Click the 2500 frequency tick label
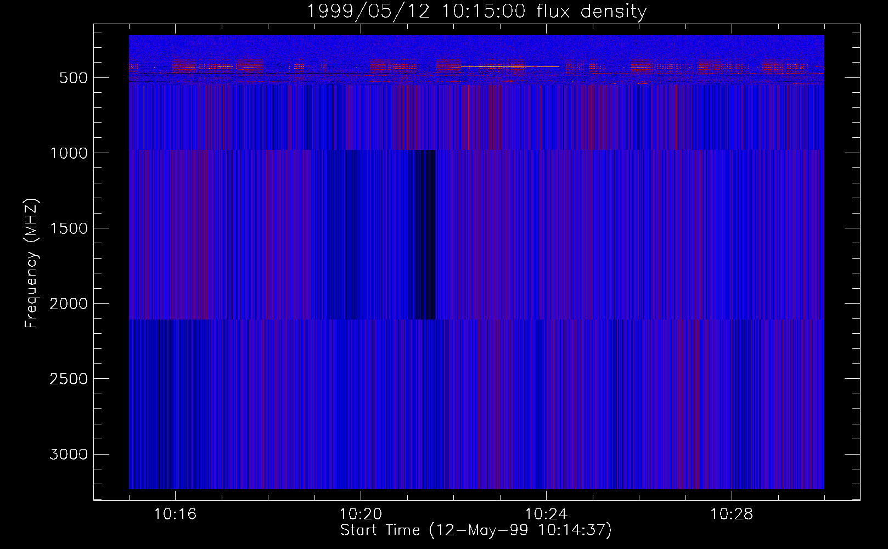Viewport: 888px width, 549px height. point(69,379)
